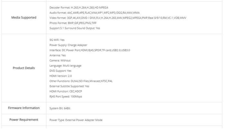Click the RJ45 Port Speed line
225x130 pixels.
[x=66, y=97]
